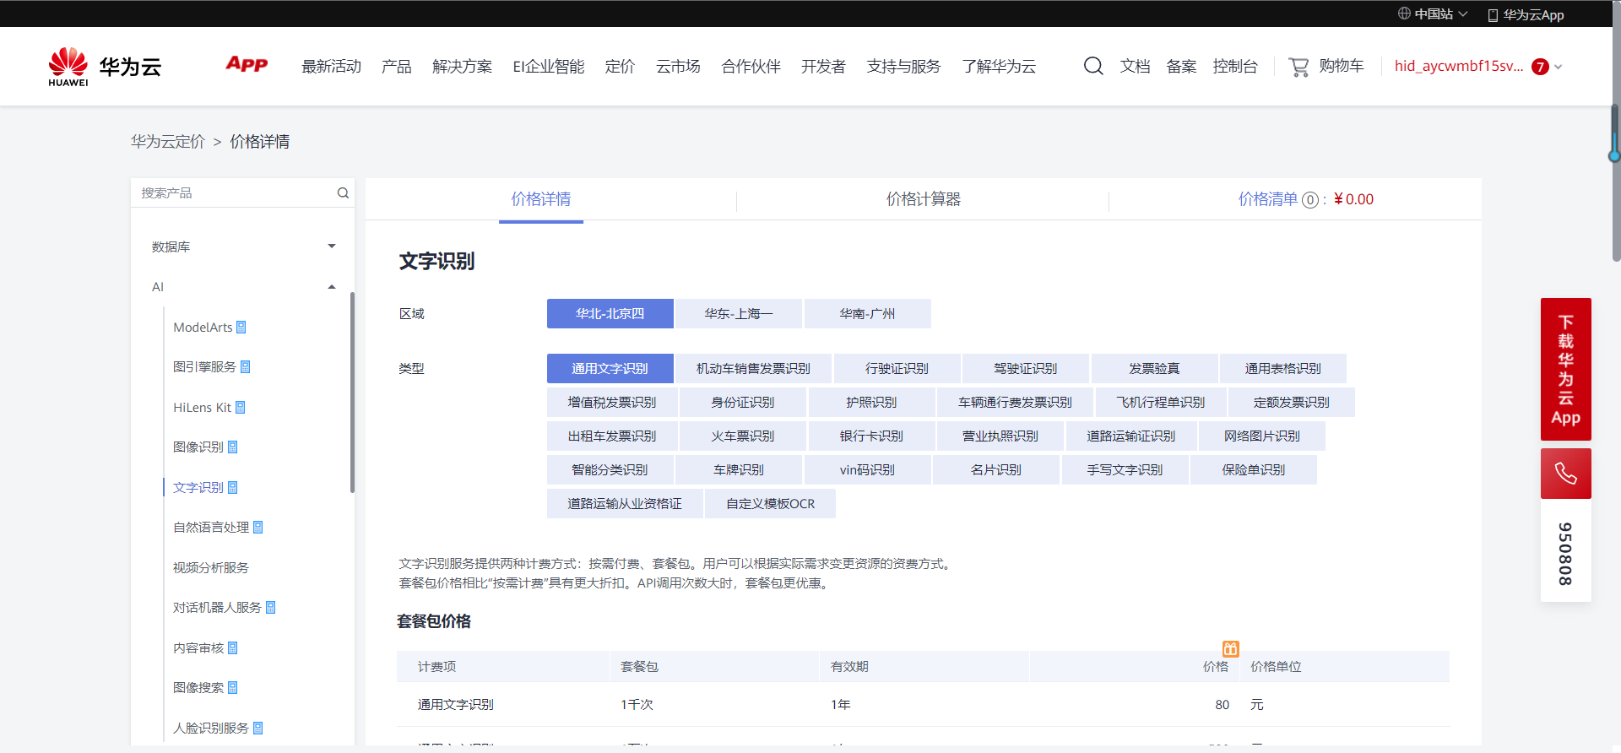Image resolution: width=1621 pixels, height=753 pixels.
Task: Select type 身份证识别
Action: pos(743,402)
